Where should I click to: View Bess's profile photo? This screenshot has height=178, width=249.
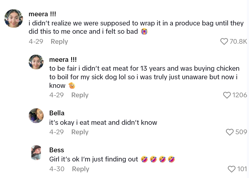(36, 153)
